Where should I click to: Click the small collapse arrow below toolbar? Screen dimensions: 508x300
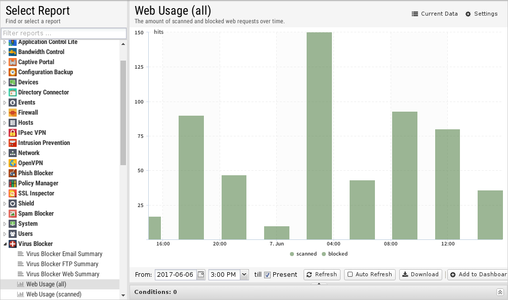pos(319,283)
